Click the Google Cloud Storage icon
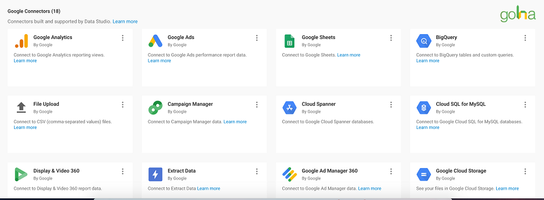The image size is (544, 200). 424,175
